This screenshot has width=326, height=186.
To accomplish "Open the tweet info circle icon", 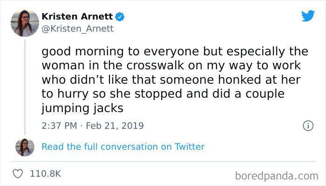I will tap(307, 126).
